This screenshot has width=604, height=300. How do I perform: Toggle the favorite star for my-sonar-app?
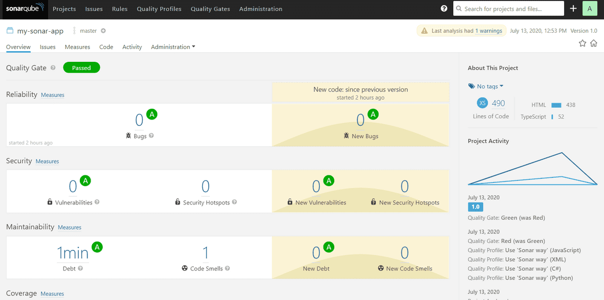click(582, 43)
